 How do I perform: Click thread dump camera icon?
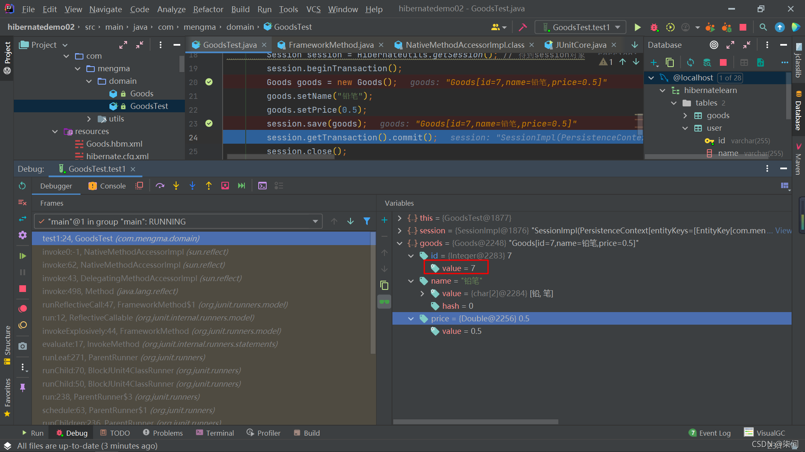point(23,346)
